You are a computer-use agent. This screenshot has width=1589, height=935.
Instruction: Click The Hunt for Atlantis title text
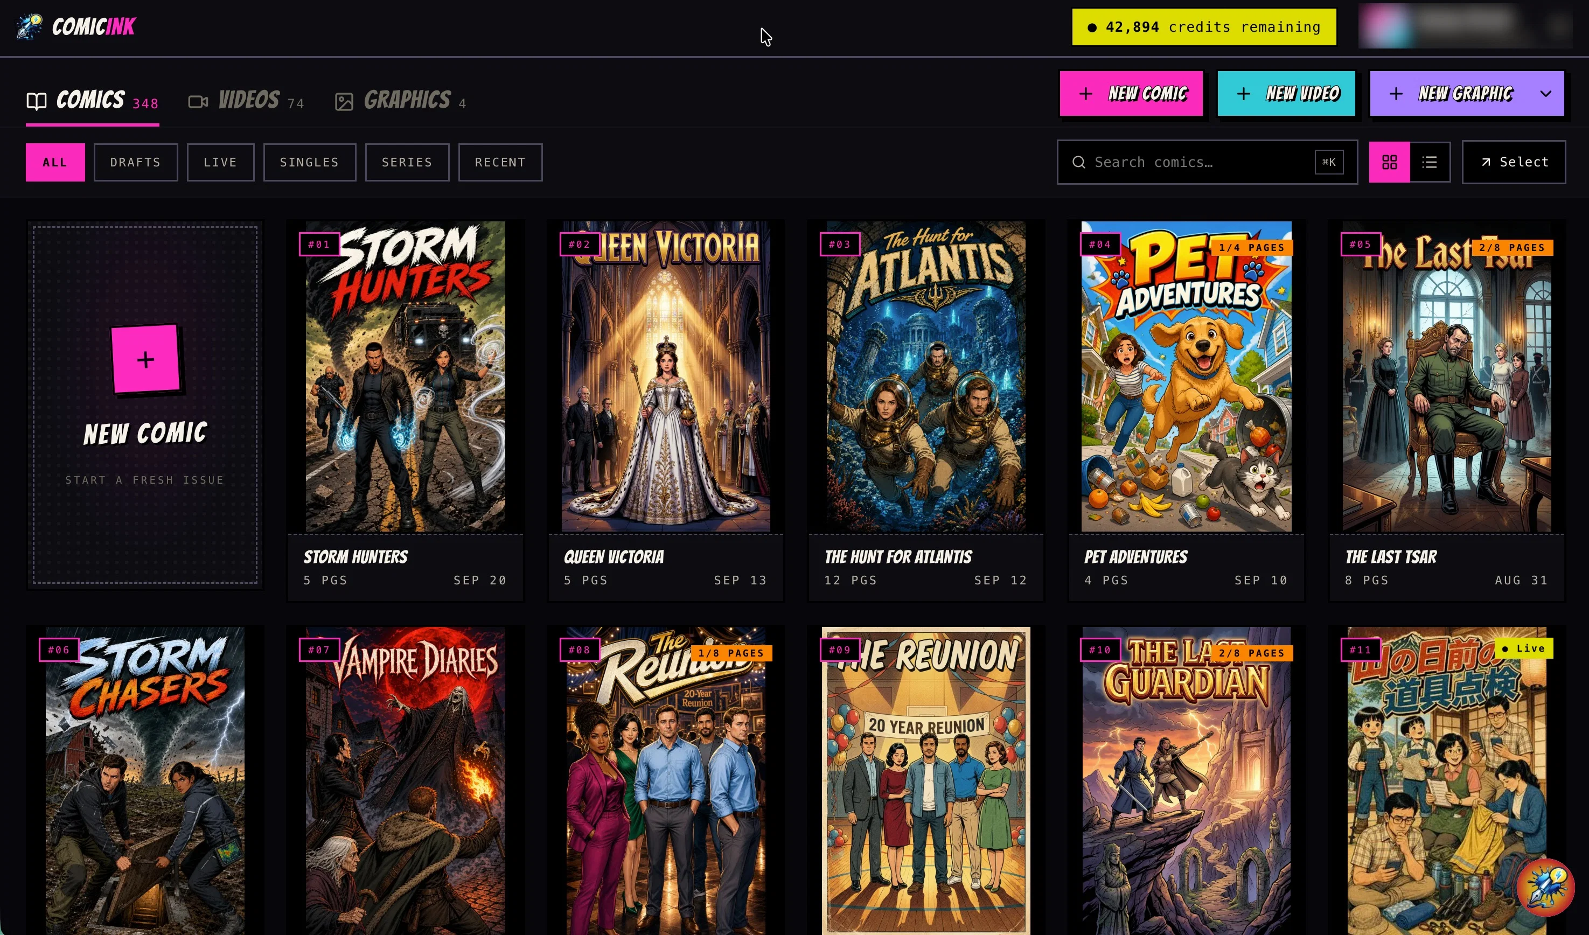point(898,557)
